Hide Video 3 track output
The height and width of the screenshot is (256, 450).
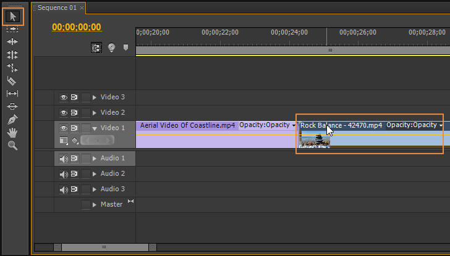coord(64,97)
